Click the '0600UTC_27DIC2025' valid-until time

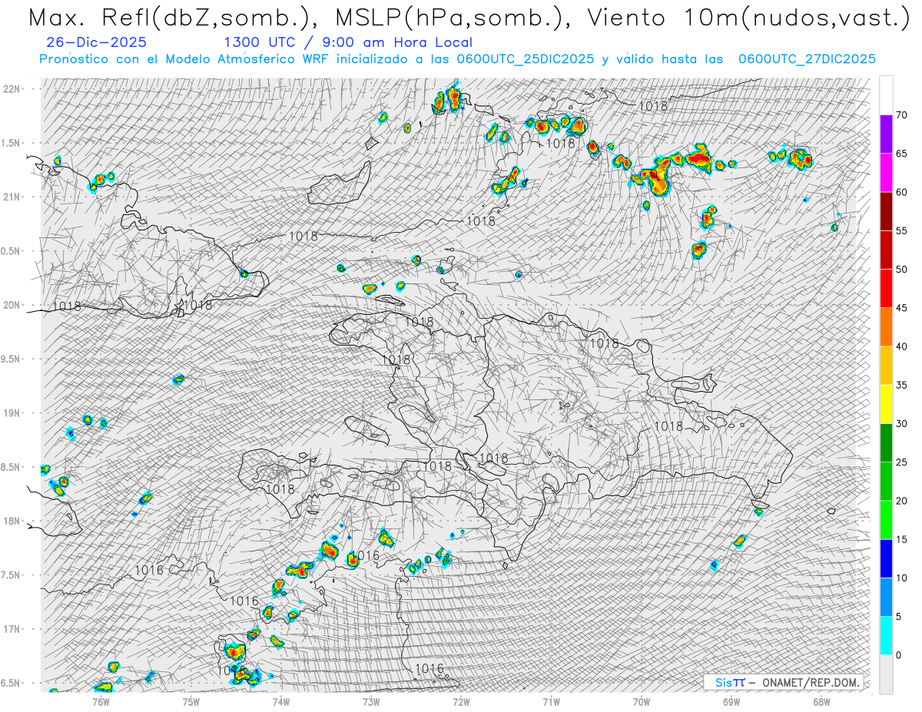click(807, 59)
